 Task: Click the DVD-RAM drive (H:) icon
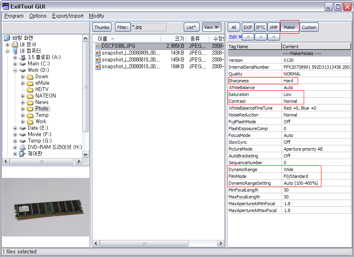[23, 147]
